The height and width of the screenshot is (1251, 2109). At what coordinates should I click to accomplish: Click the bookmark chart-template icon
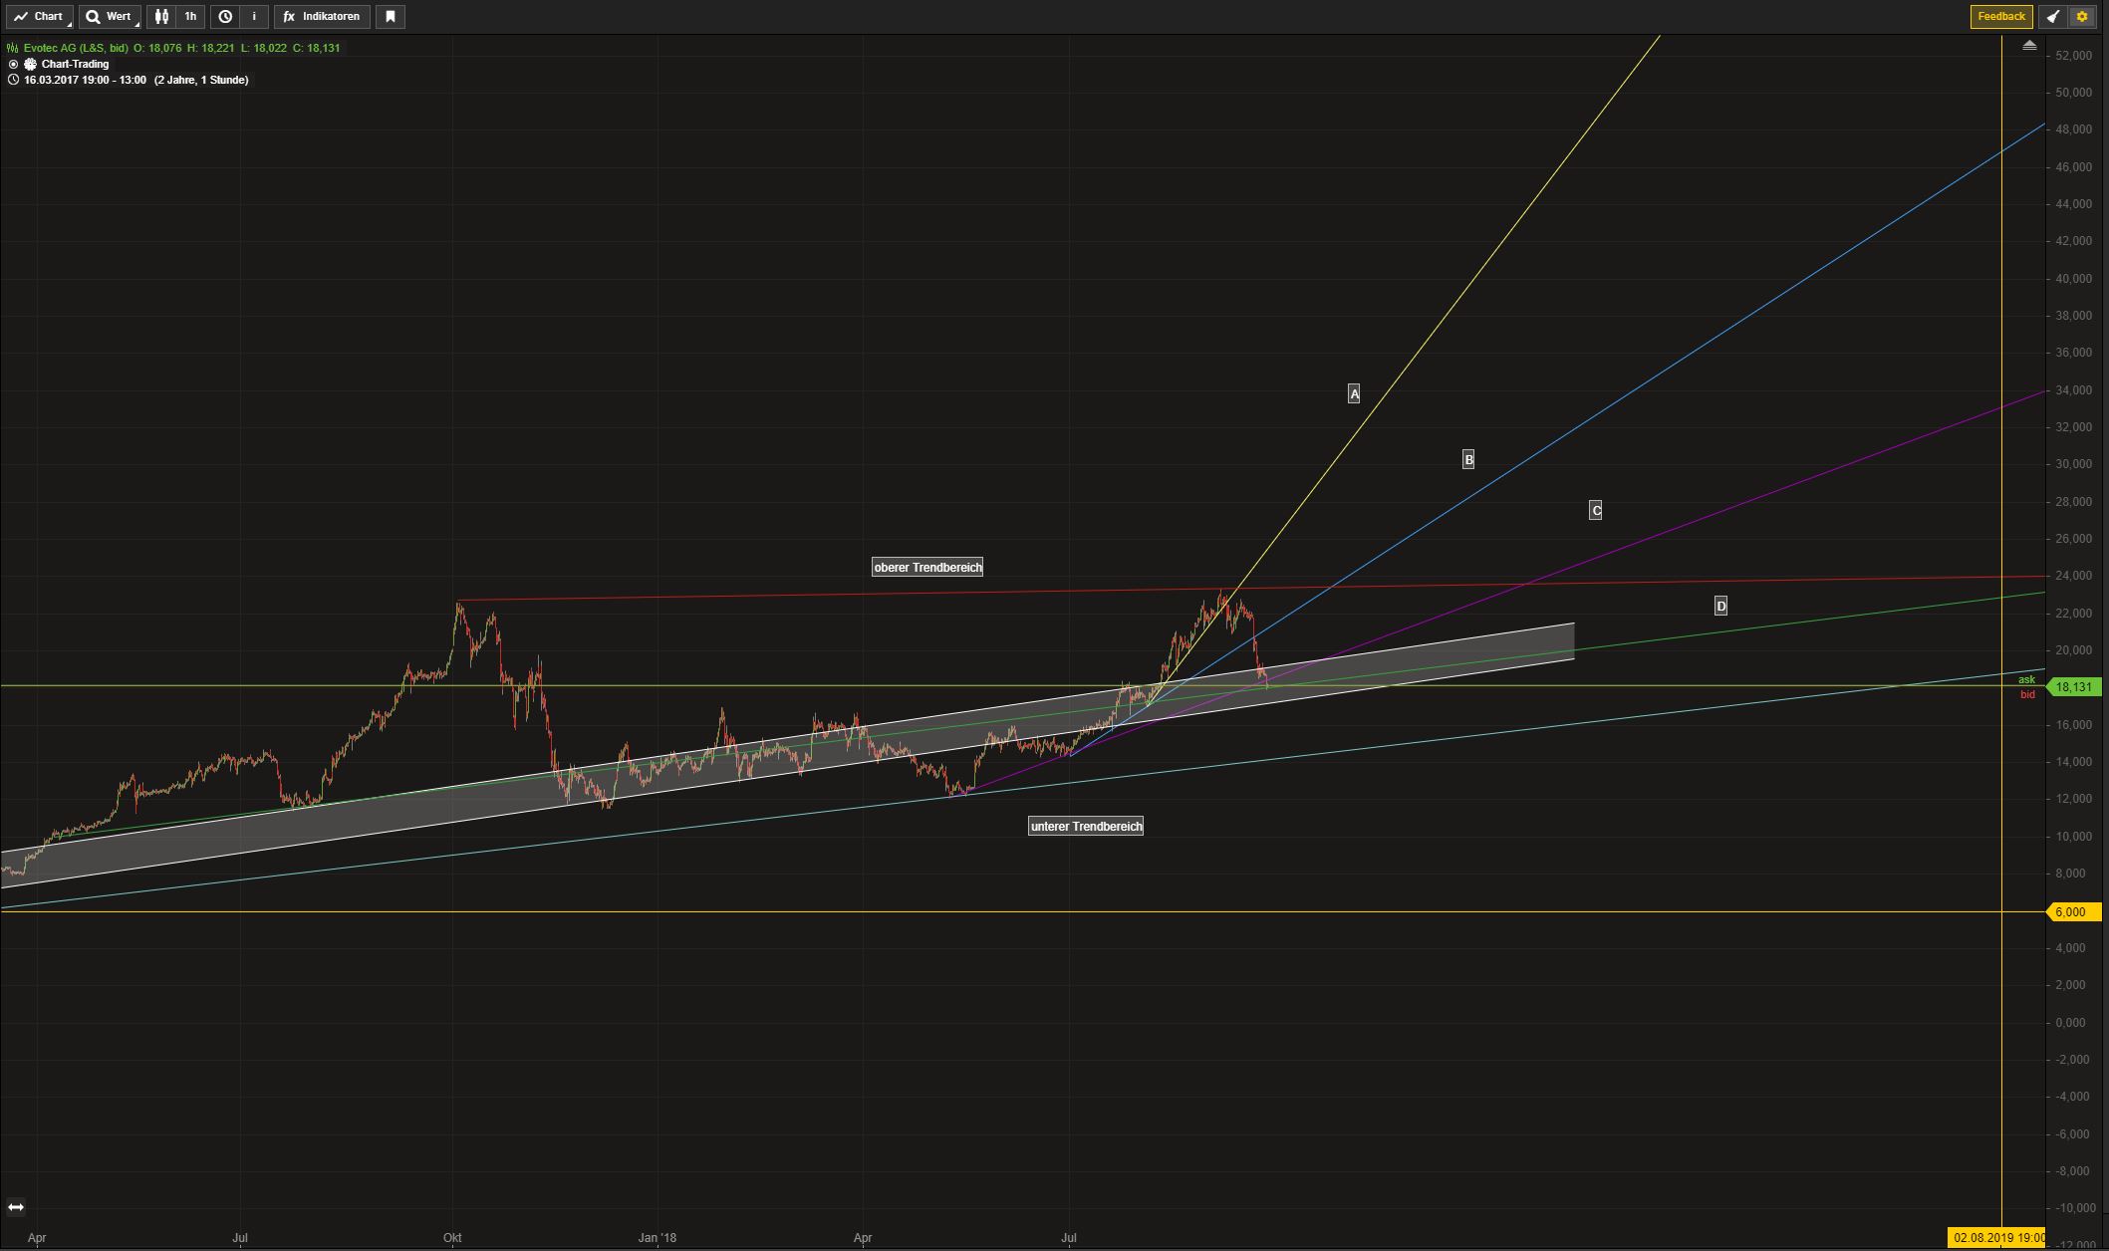(x=391, y=16)
